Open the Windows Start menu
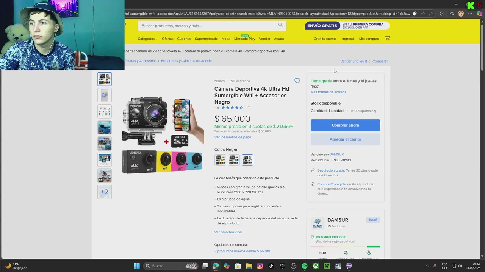485x272 pixels. coord(137,266)
